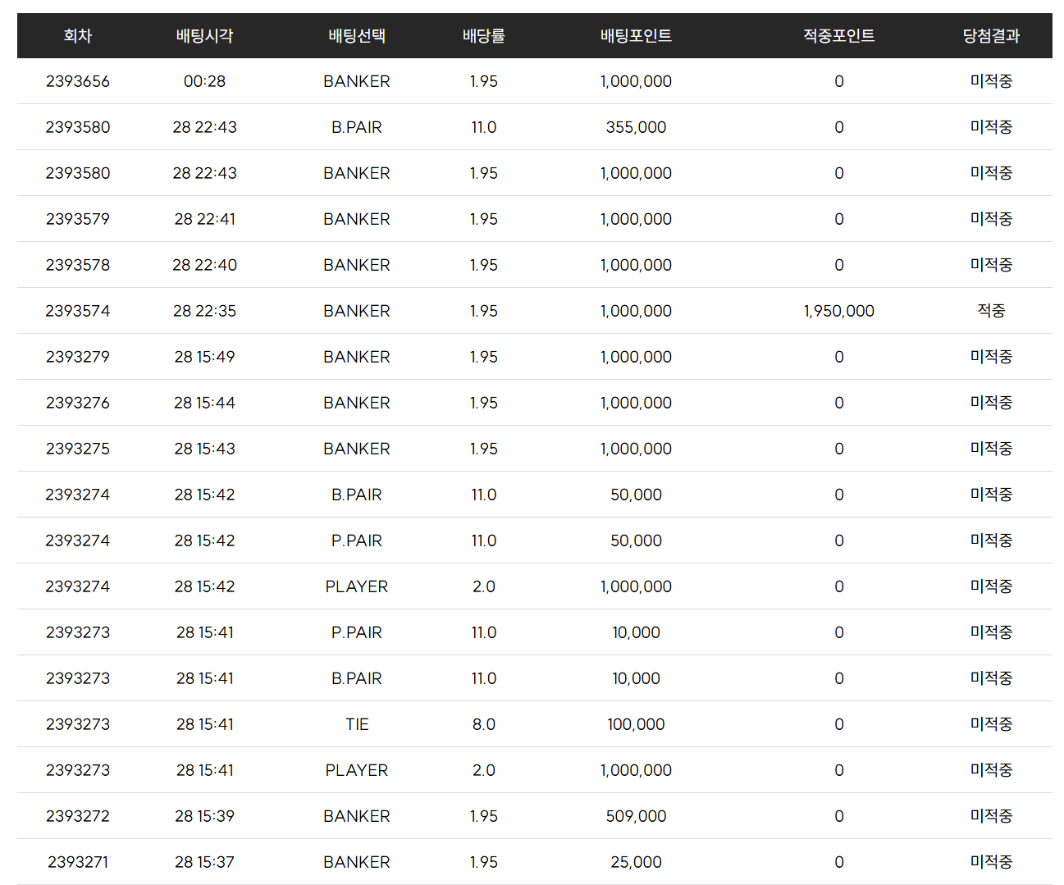Click the 배팅시각 column header
The image size is (1064, 885).
click(x=204, y=36)
